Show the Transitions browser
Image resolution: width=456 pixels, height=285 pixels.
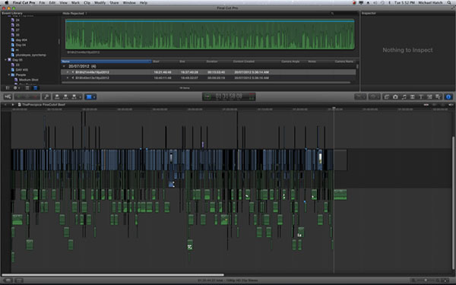tap(413, 97)
